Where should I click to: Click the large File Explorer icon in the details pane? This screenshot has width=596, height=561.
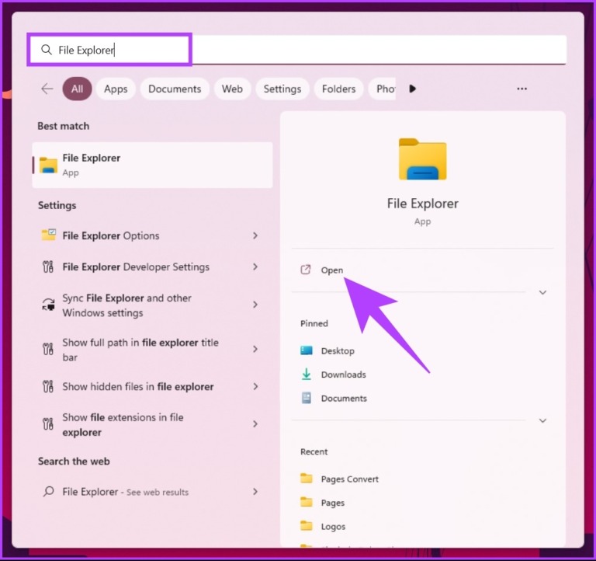click(x=423, y=159)
